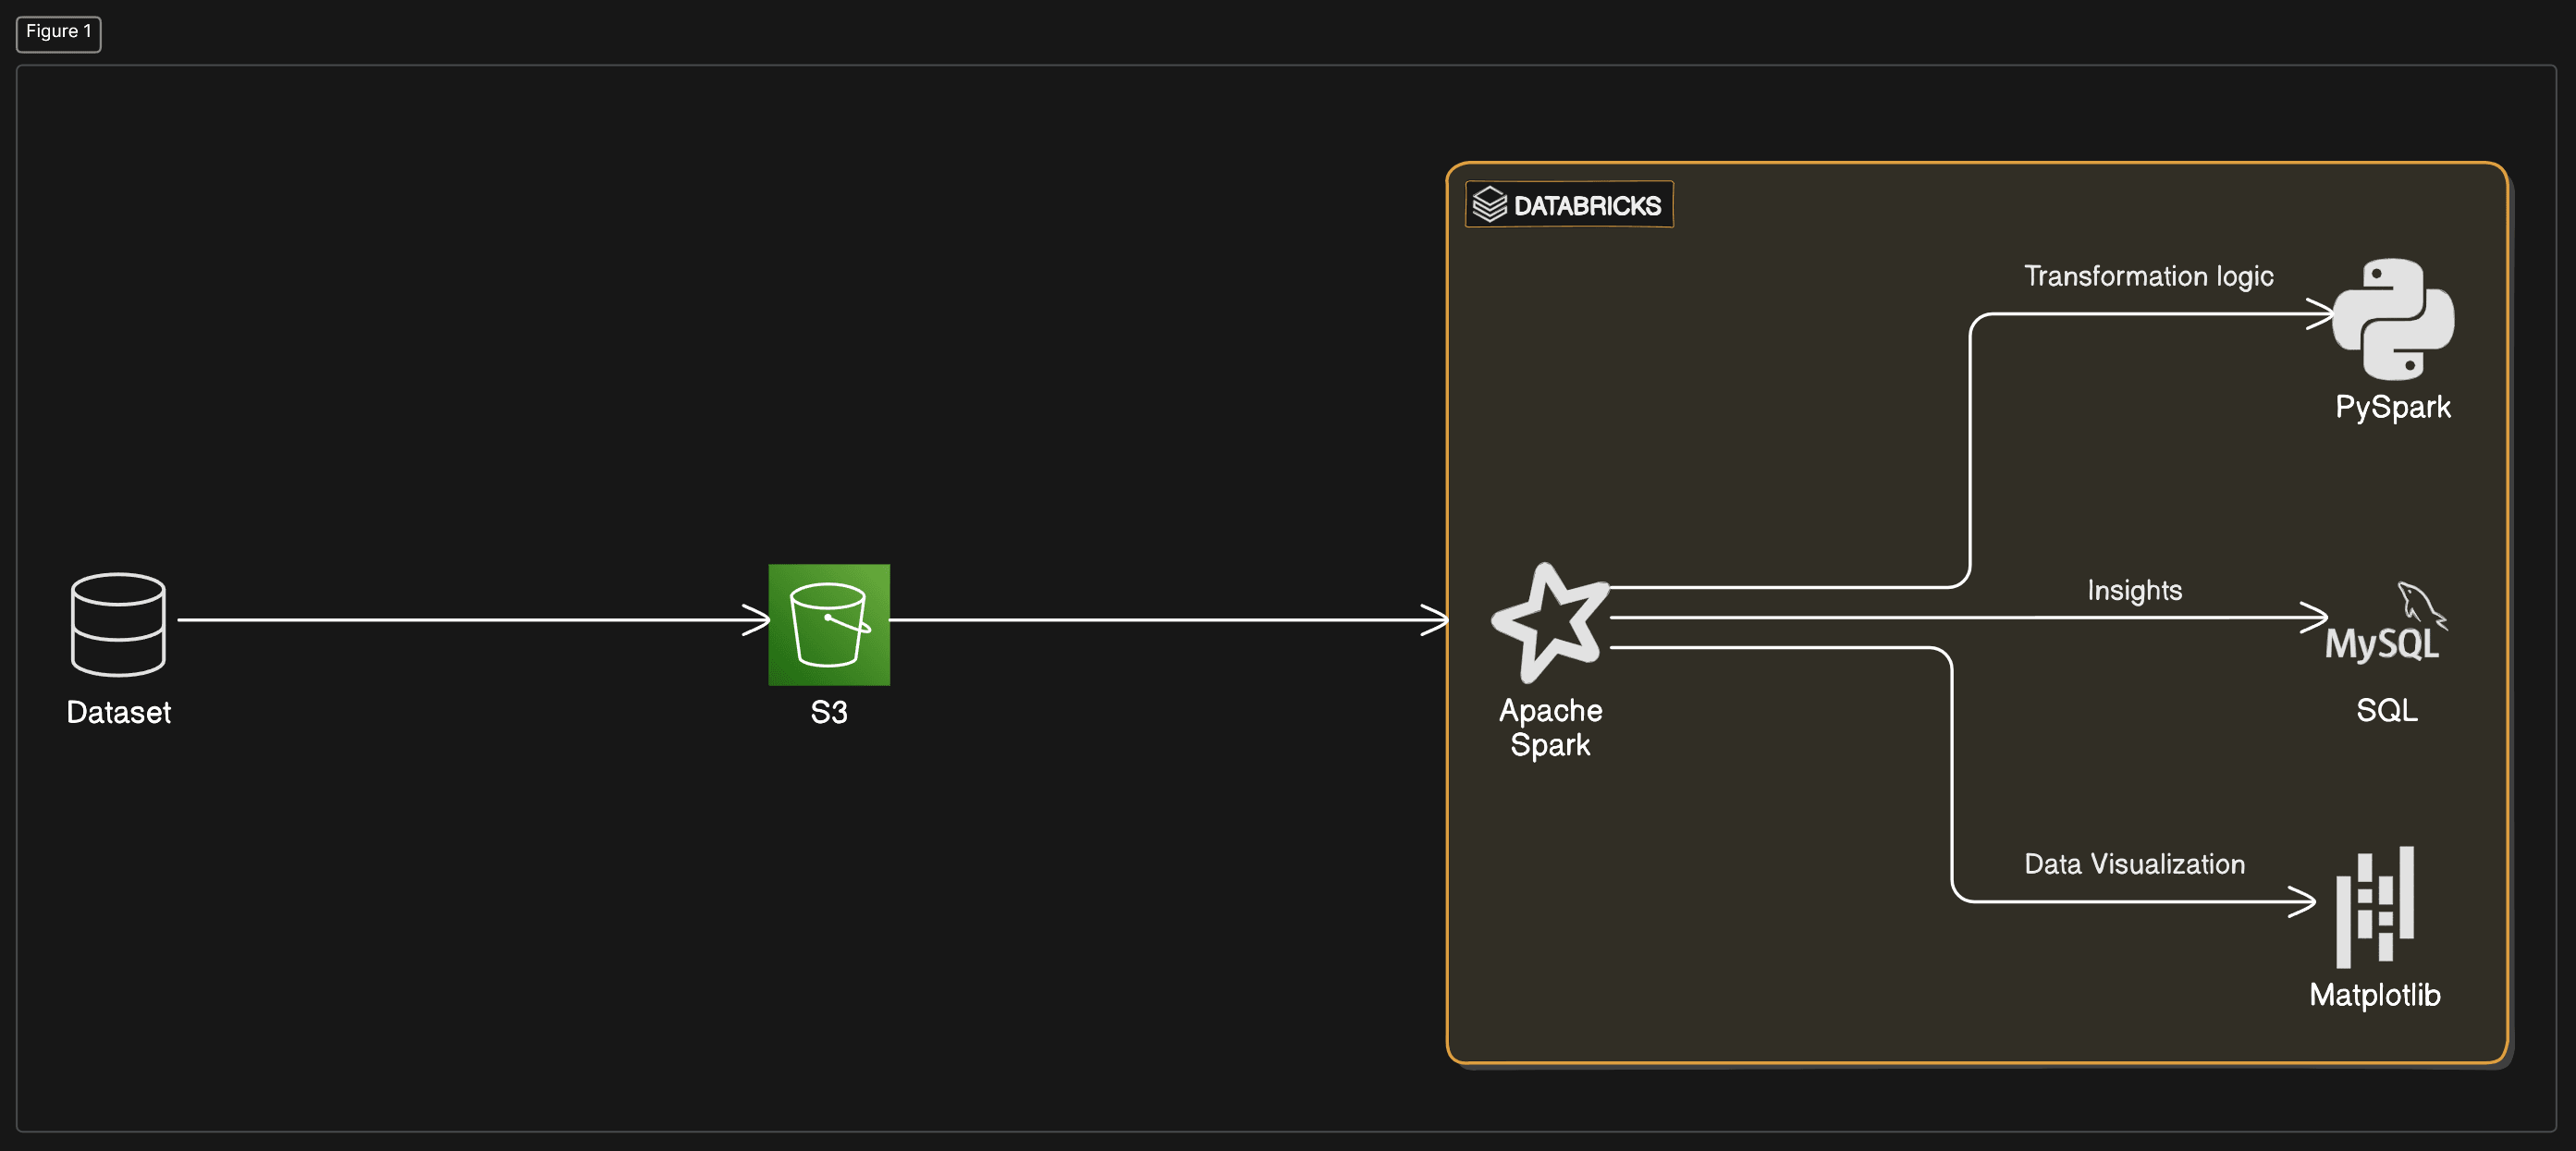Open the Figure 1 tab label
The width and height of the screenshot is (2576, 1151).
coord(58,32)
